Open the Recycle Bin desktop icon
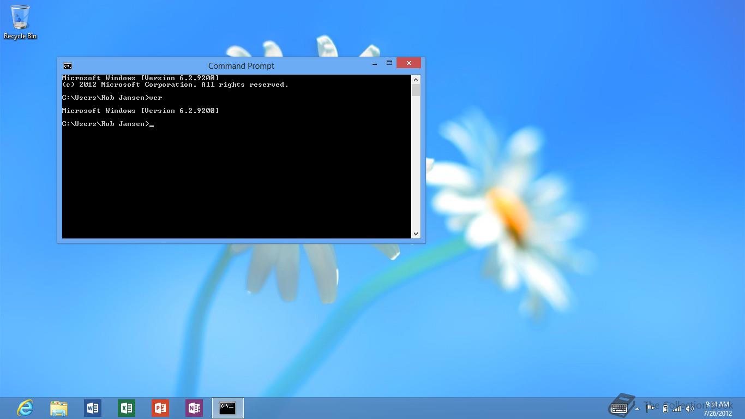This screenshot has height=419, width=745. [20, 22]
